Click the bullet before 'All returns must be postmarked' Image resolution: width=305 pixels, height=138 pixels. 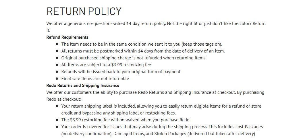pyautogui.click(x=57, y=51)
